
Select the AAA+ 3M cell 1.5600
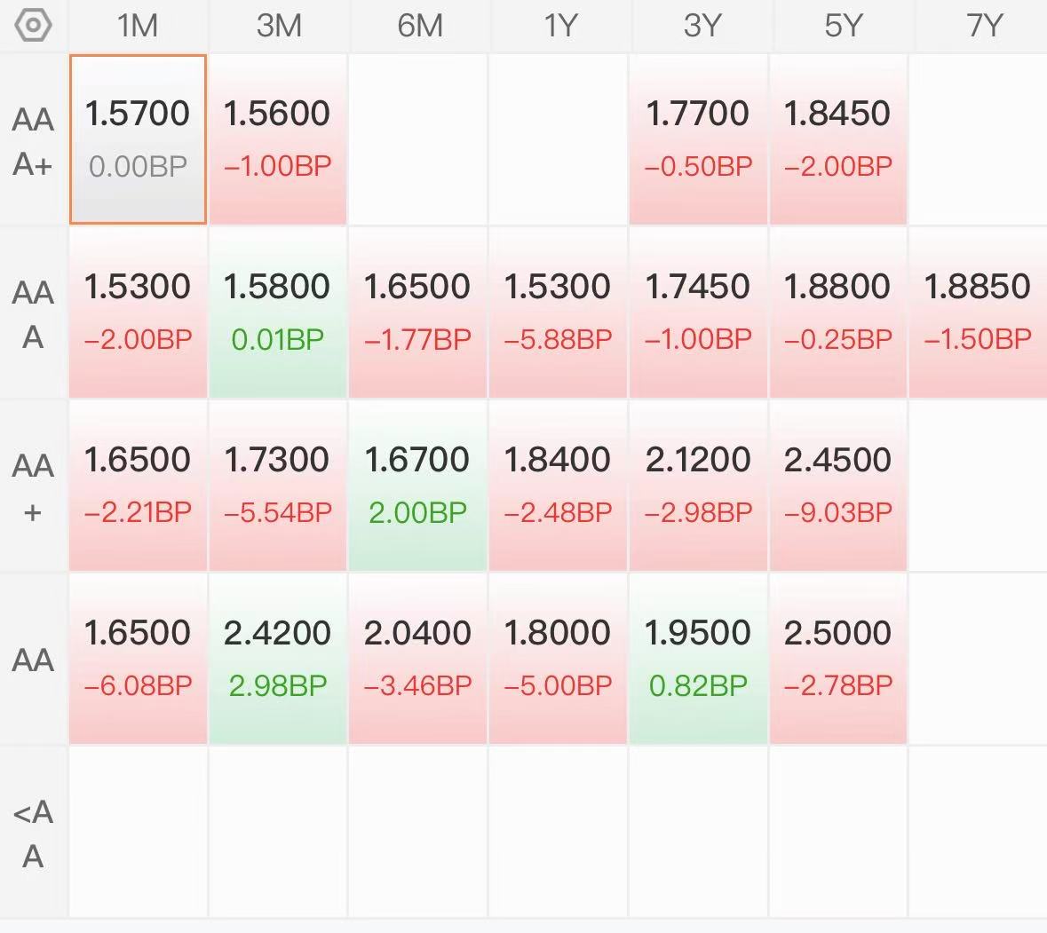[x=279, y=139]
